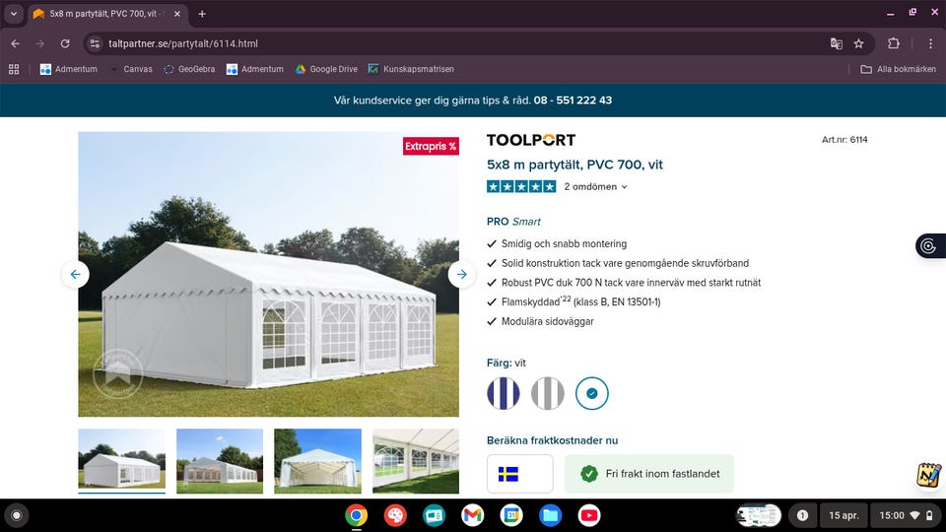Call customer service number 08 - 551 222 43

(573, 100)
